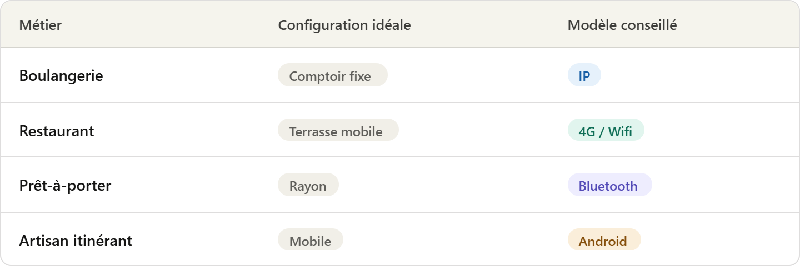Select the Artisan itinérant row label
800x266 pixels.
[76, 241]
